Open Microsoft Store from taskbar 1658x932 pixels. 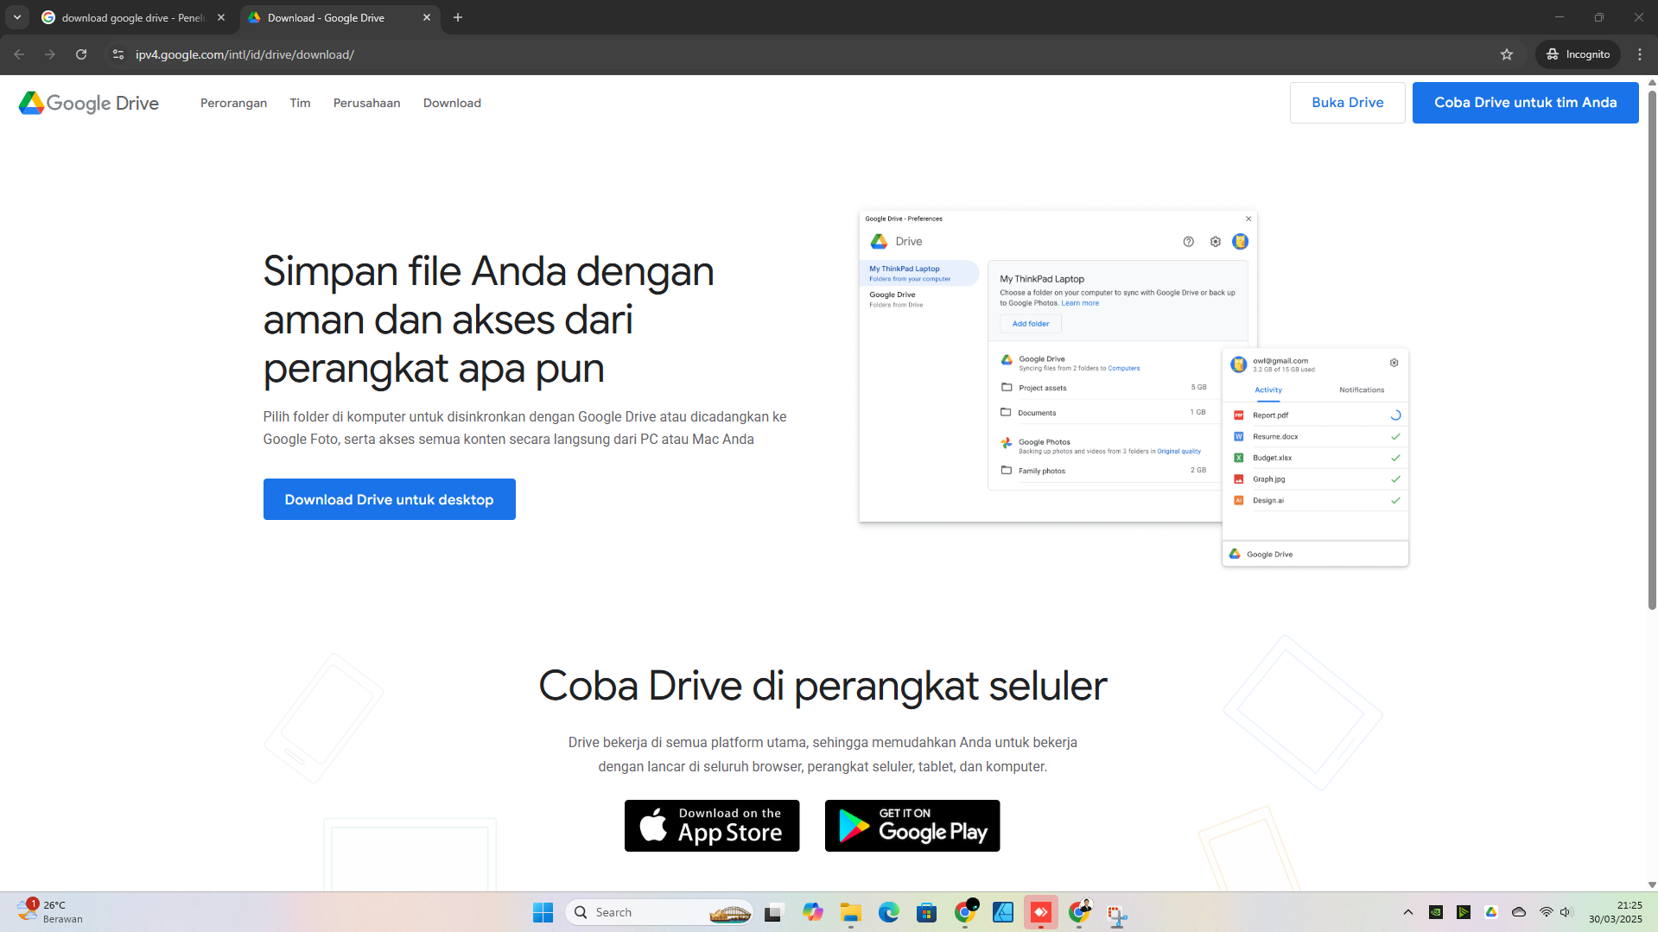[x=927, y=912]
